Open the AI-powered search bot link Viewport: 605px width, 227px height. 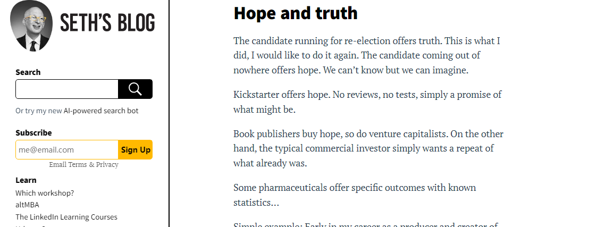[x=101, y=111]
